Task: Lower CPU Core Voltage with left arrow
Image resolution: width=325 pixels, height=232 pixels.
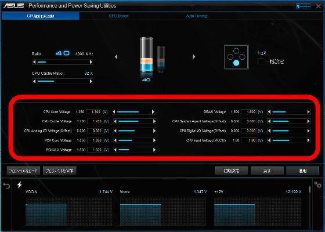Action: (114, 112)
